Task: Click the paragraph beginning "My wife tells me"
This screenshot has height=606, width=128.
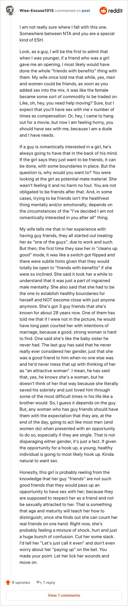Action: coord(69,345)
